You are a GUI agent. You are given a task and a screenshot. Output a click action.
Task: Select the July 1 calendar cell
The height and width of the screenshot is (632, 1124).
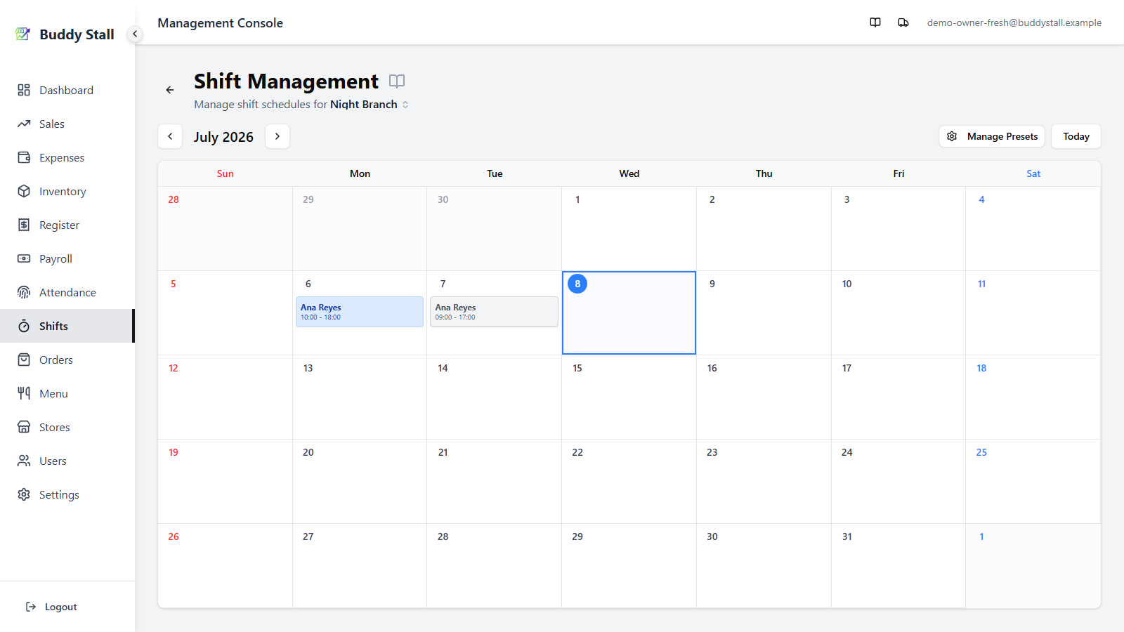(629, 229)
